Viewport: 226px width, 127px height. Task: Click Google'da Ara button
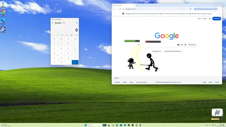pos(156,51)
